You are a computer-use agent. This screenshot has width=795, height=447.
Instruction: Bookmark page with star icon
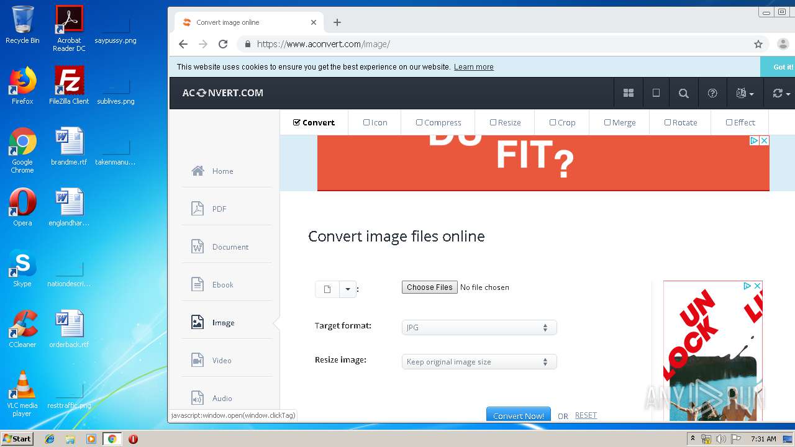click(758, 44)
